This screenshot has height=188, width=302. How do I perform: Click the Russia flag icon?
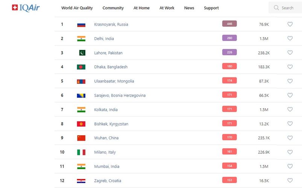pyautogui.click(x=81, y=24)
